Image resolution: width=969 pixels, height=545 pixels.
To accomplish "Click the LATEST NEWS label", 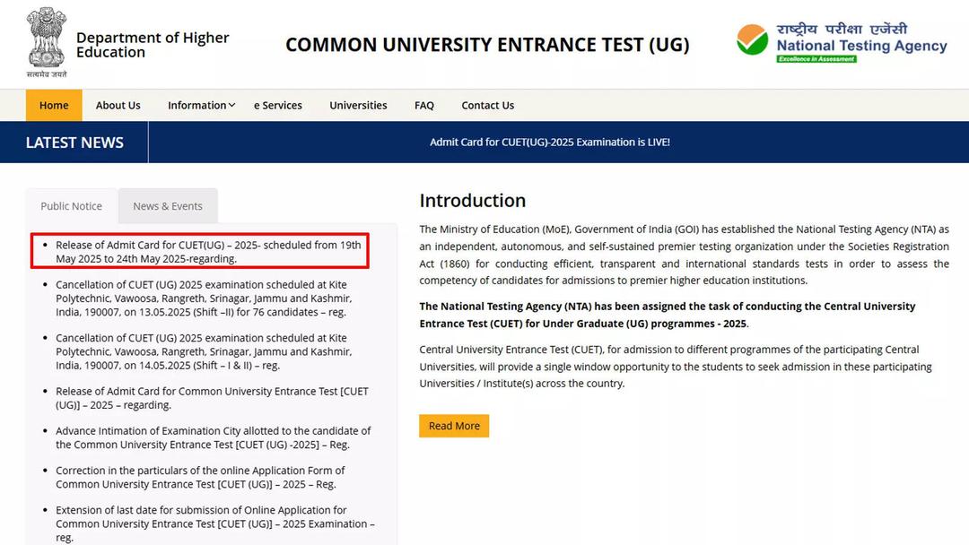I will (x=74, y=143).
